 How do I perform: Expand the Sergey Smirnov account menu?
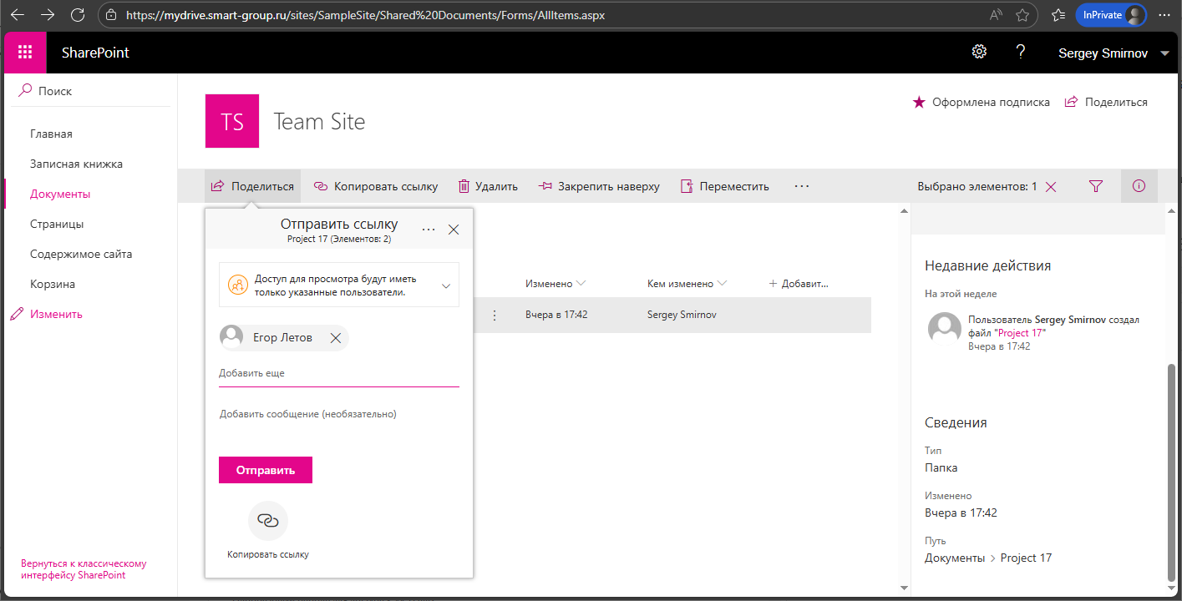click(x=1164, y=53)
